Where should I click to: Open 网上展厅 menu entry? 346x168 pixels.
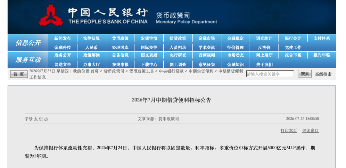point(264,55)
